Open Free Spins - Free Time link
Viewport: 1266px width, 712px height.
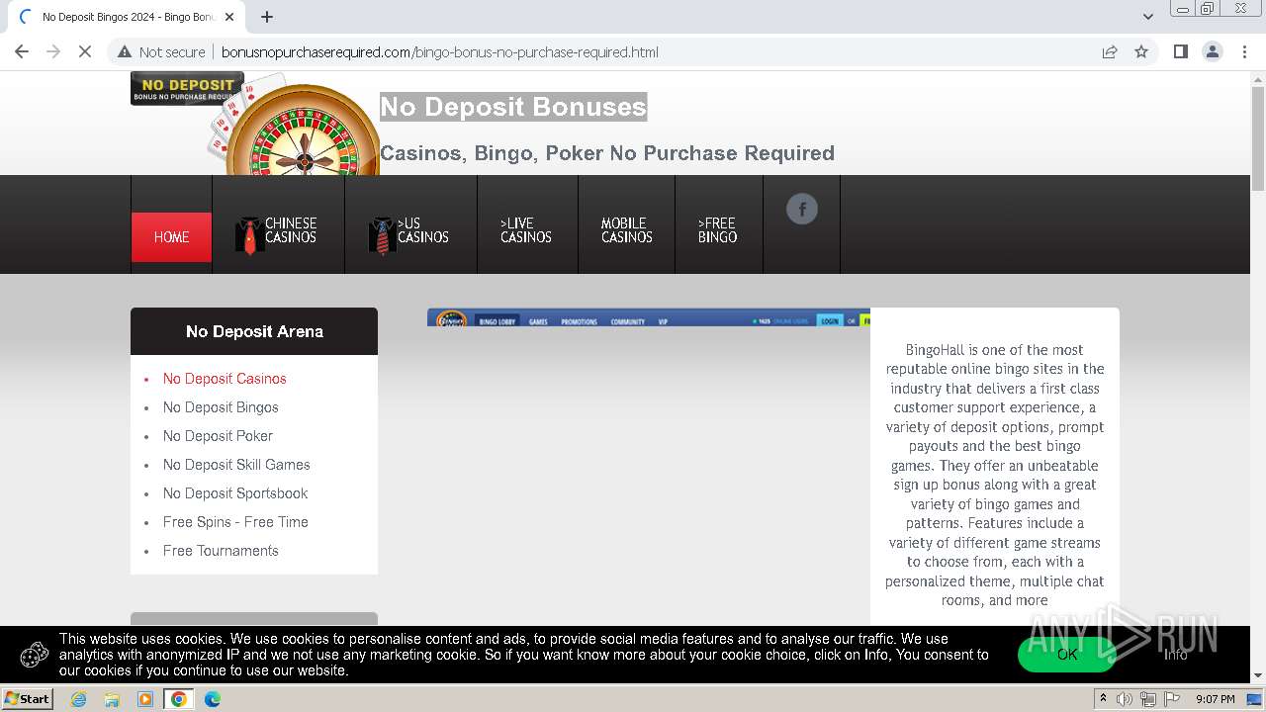point(235,522)
